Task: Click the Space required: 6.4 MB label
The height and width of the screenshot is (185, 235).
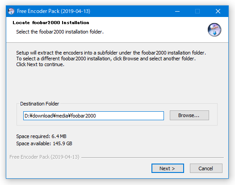Action: coord(41,136)
